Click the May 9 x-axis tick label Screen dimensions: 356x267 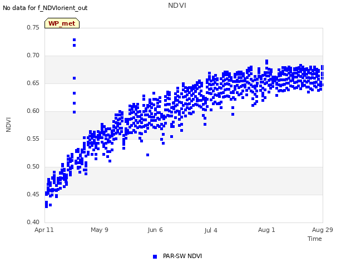(x=100, y=230)
